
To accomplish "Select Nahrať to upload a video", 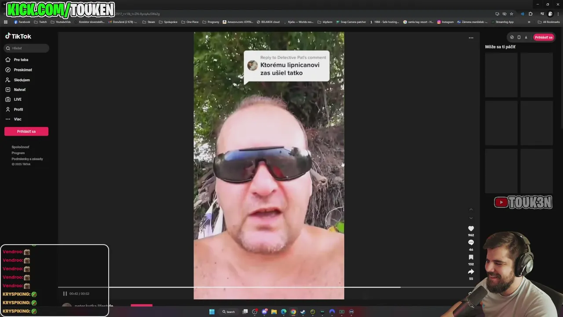I will click(15, 90).
